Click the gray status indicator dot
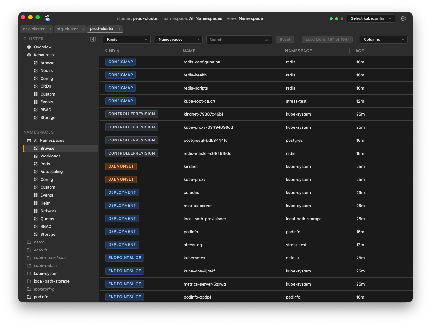This screenshot has height=326, width=431. click(x=342, y=18)
